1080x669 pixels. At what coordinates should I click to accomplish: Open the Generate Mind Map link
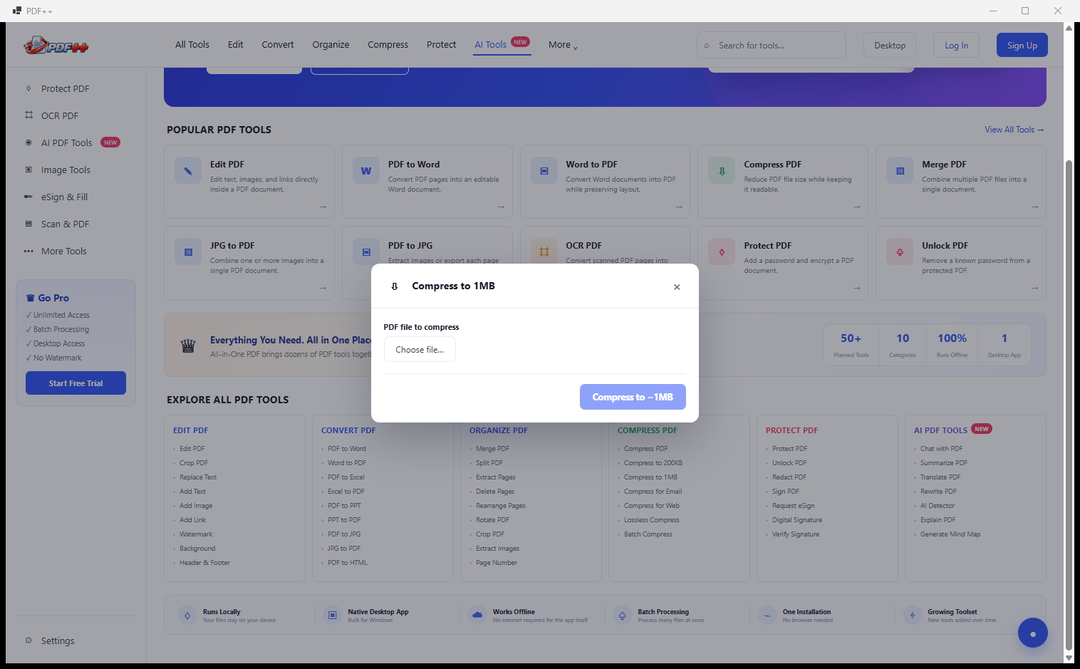coord(950,534)
